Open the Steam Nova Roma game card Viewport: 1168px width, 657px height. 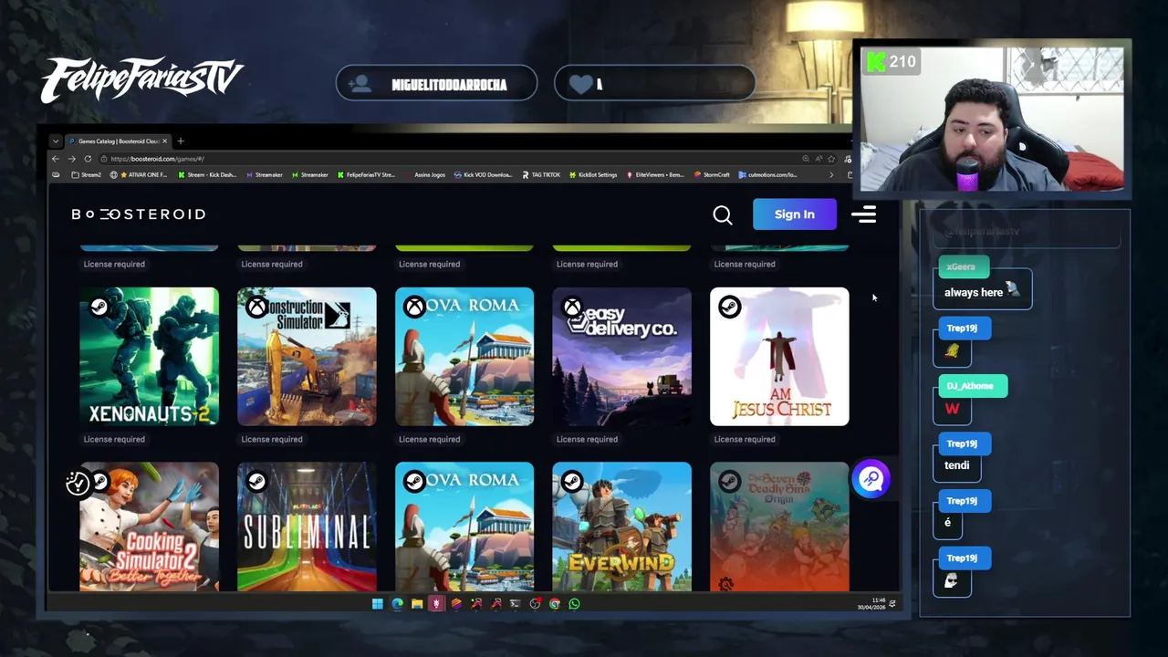[x=464, y=527]
